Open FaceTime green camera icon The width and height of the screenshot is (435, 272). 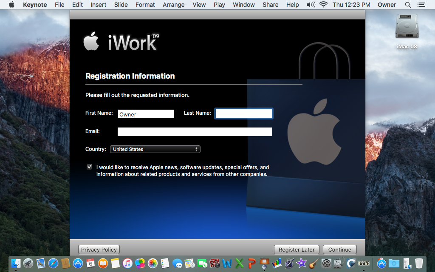(x=202, y=263)
